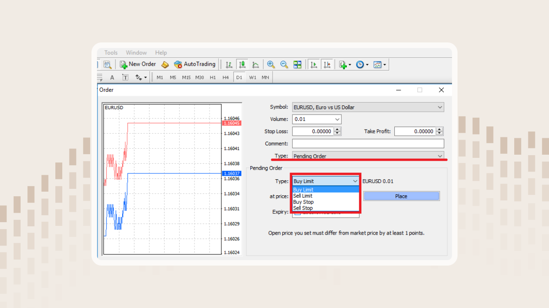The height and width of the screenshot is (308, 549).
Task: Decrease Stop Loss with the down arrow
Action: coord(337,134)
